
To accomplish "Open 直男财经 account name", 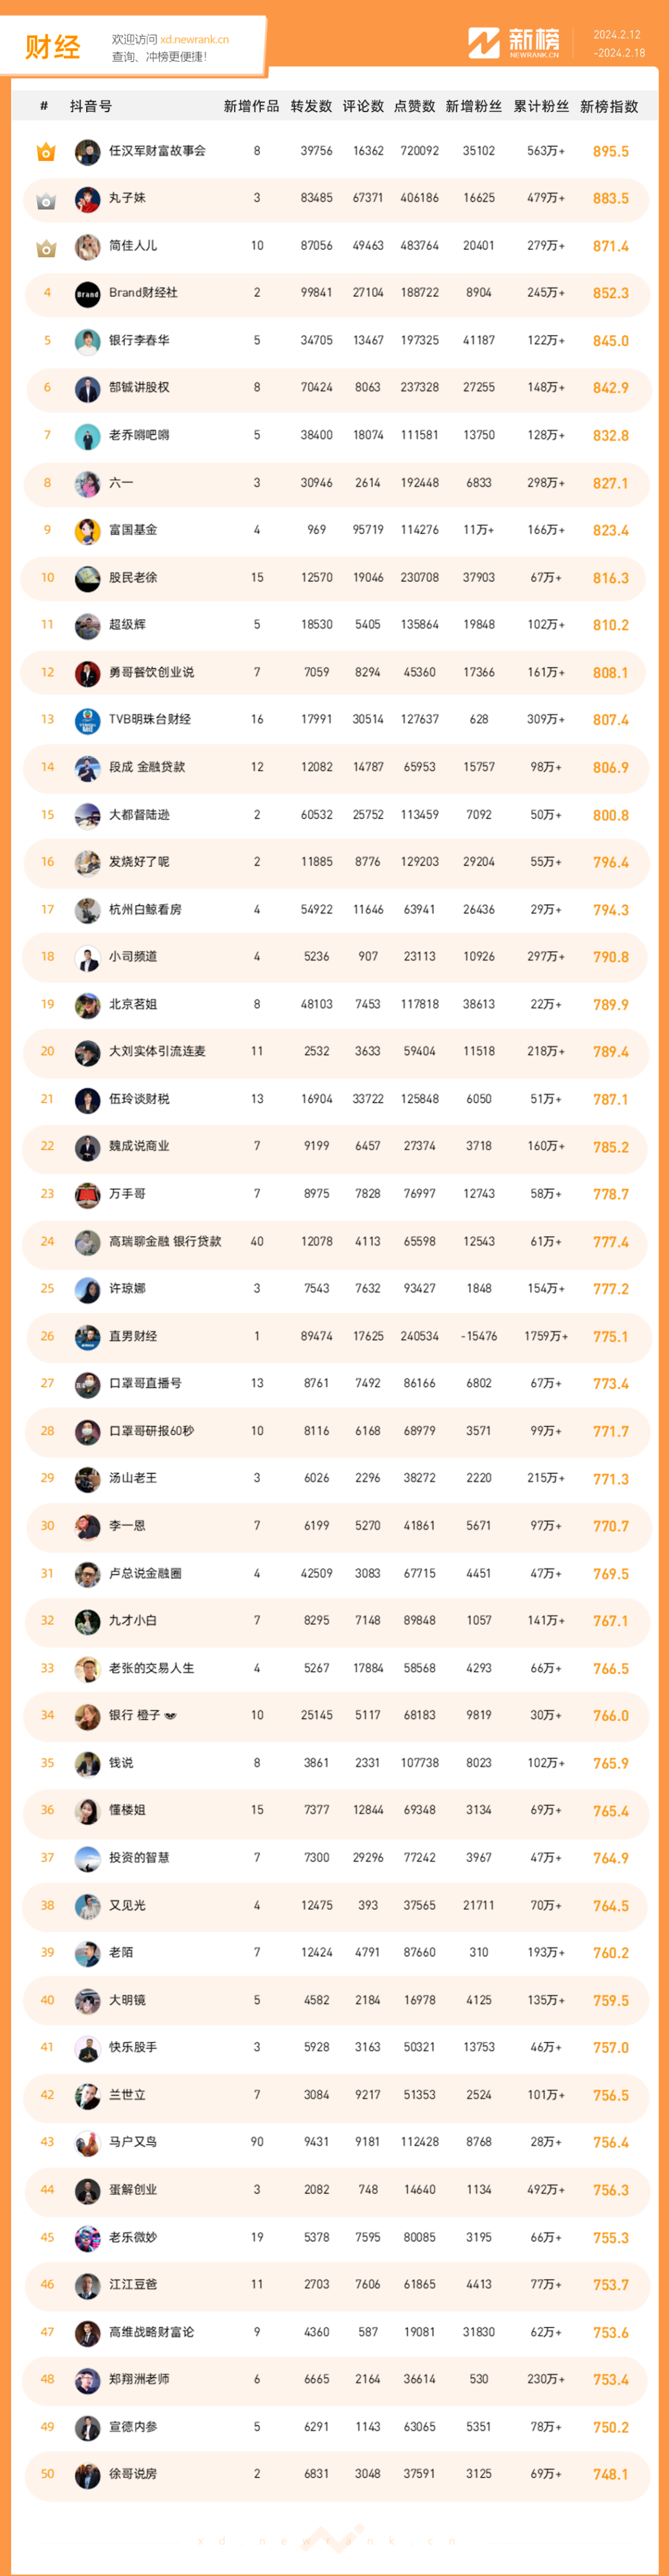I will pyautogui.click(x=133, y=1337).
